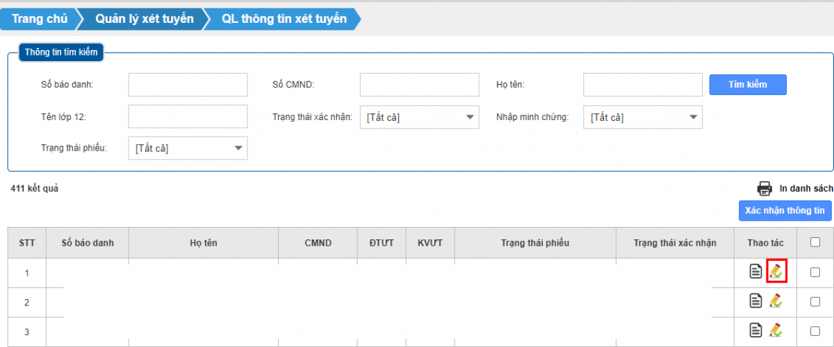Tick the checkbox for row 2
834x347 pixels.
(x=815, y=301)
